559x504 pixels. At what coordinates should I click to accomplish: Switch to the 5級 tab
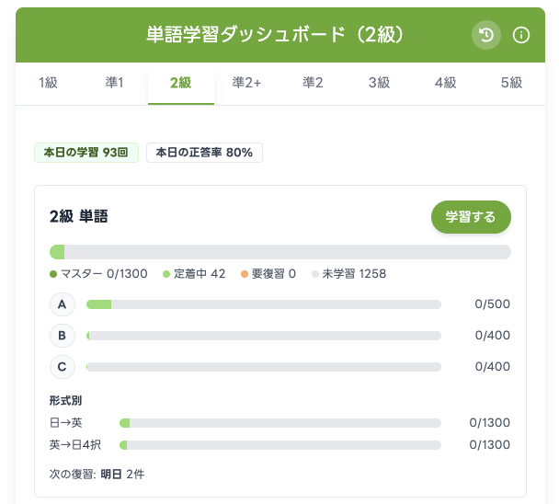(x=511, y=83)
